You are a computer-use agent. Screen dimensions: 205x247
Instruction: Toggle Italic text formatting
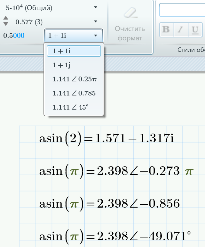click(x=181, y=29)
